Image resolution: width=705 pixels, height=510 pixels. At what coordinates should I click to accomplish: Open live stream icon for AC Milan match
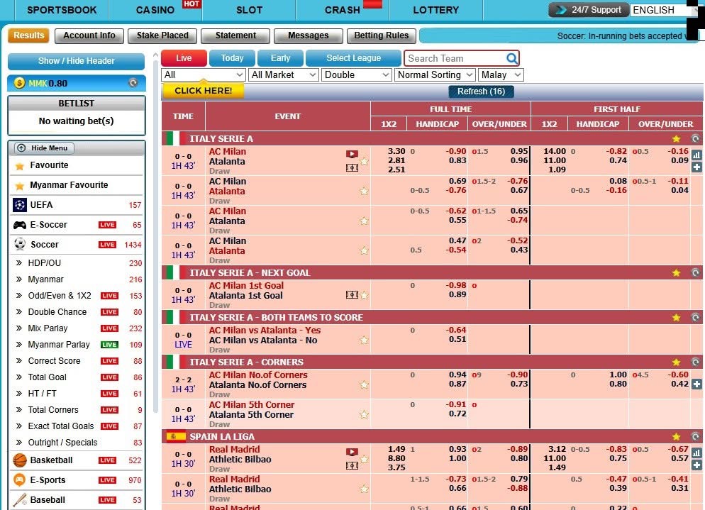[352, 154]
